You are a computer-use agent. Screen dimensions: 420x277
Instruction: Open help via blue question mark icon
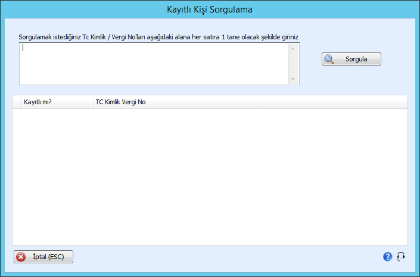point(387,257)
